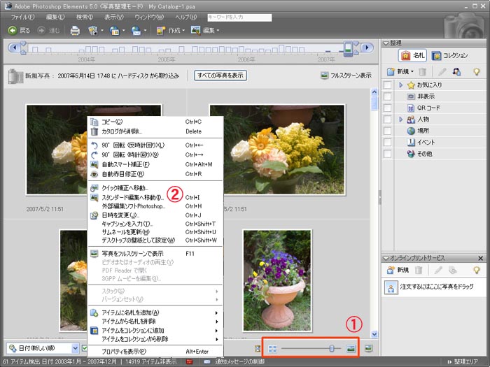Click the timeline range marker near 2007年
This screenshot has width=490, height=367.
point(348,50)
